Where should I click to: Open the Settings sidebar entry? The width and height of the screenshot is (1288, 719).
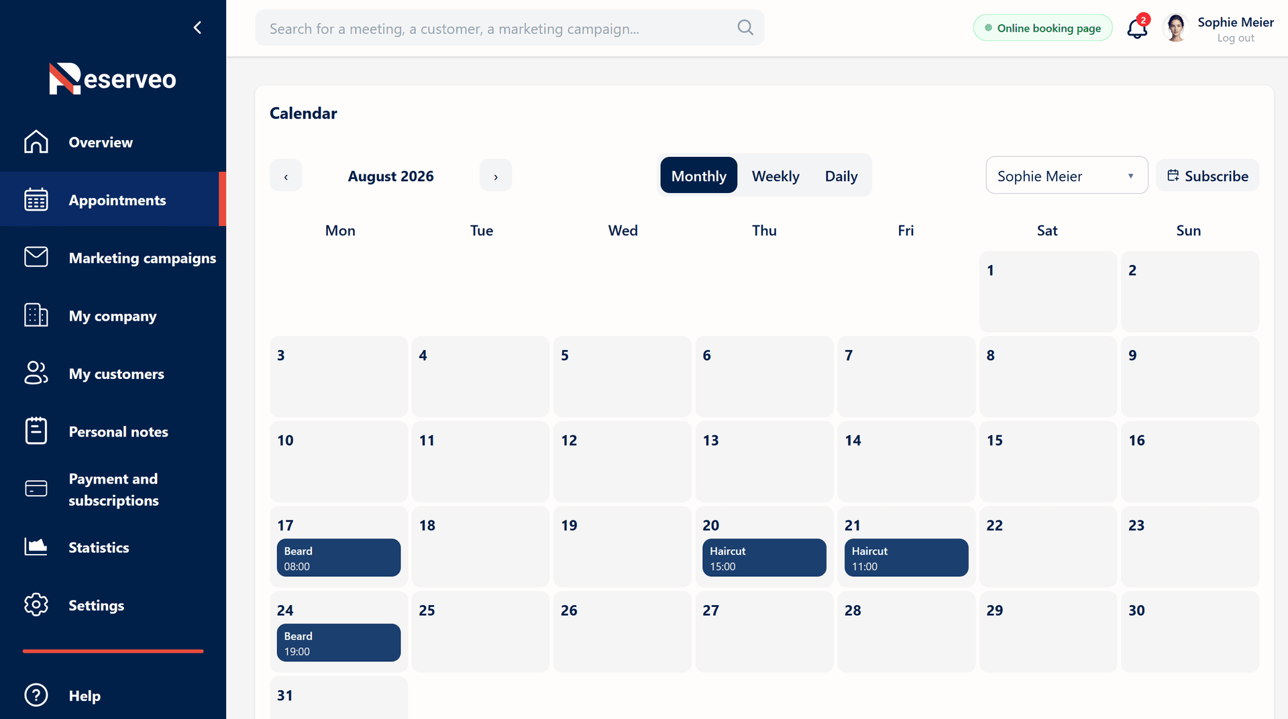113,605
